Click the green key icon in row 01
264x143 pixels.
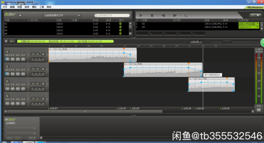120,24
